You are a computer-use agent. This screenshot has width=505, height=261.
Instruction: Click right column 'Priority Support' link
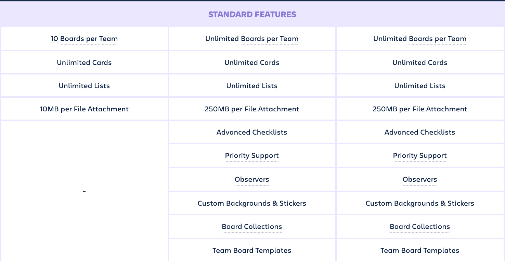(420, 156)
